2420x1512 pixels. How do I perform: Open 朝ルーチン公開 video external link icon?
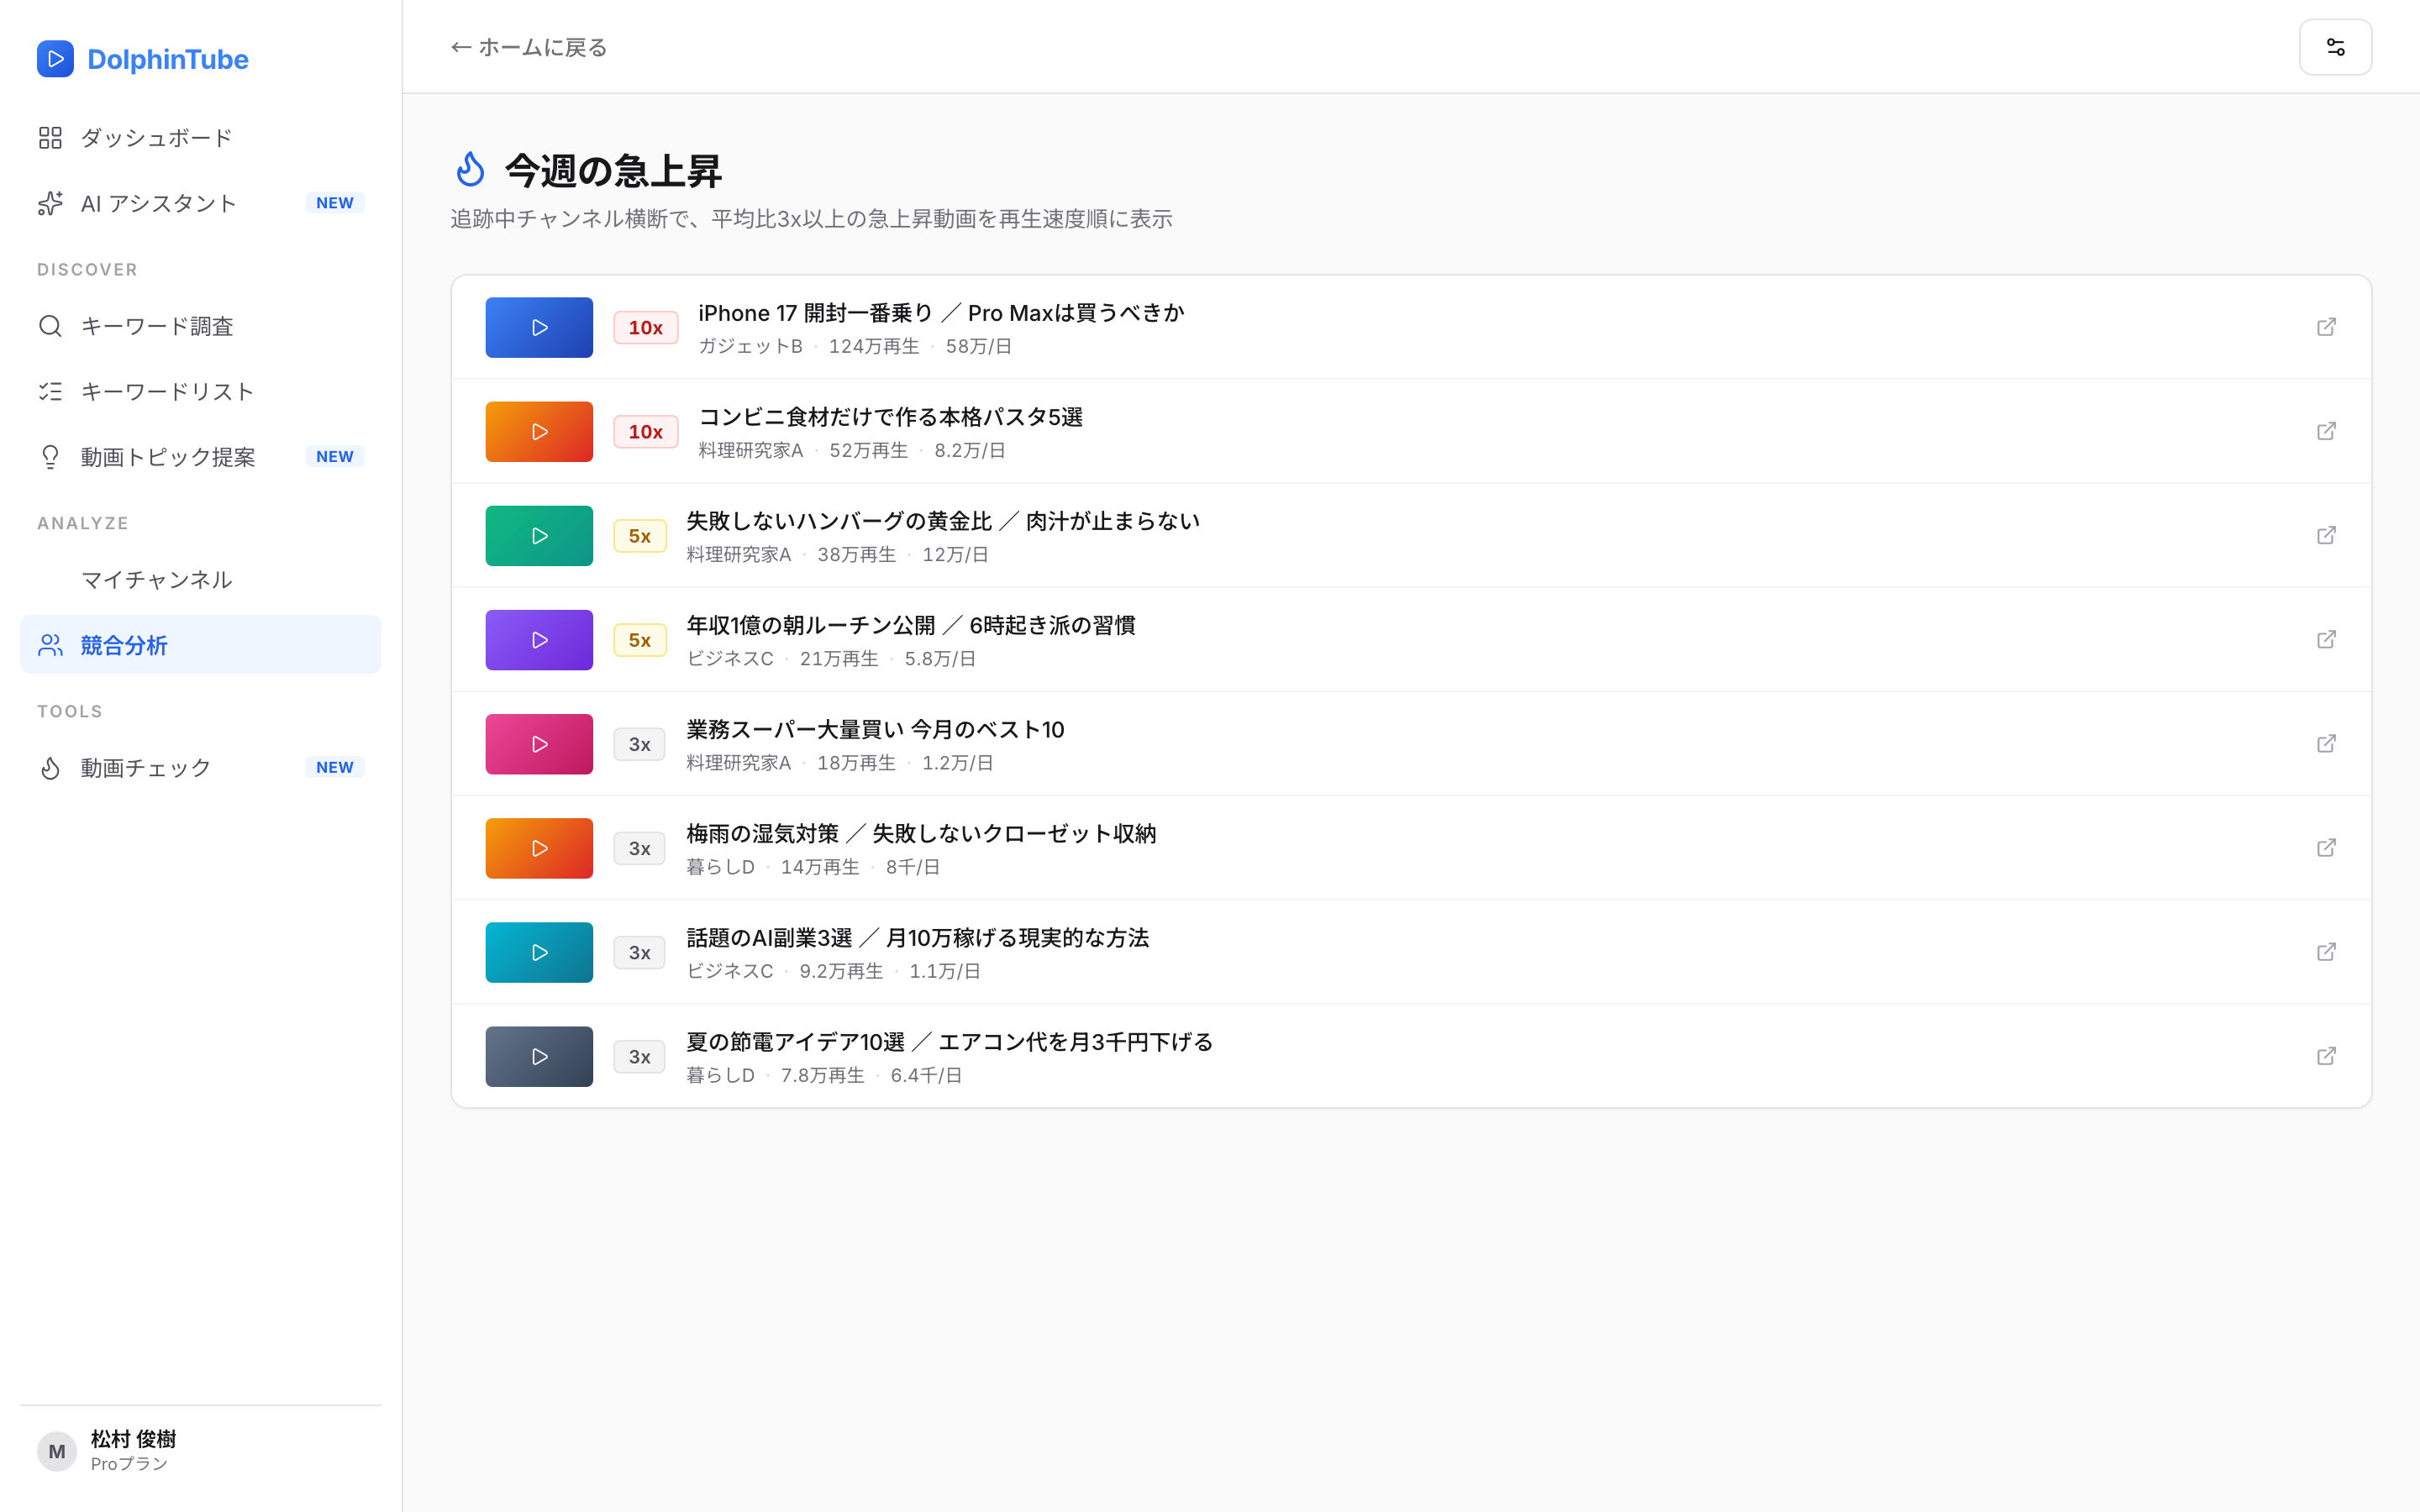(2326, 639)
